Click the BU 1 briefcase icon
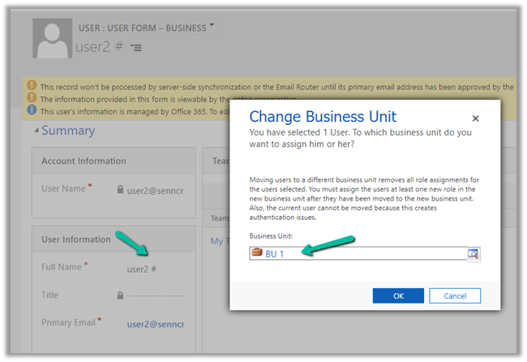Viewport: 527px width, 362px height. [x=257, y=253]
